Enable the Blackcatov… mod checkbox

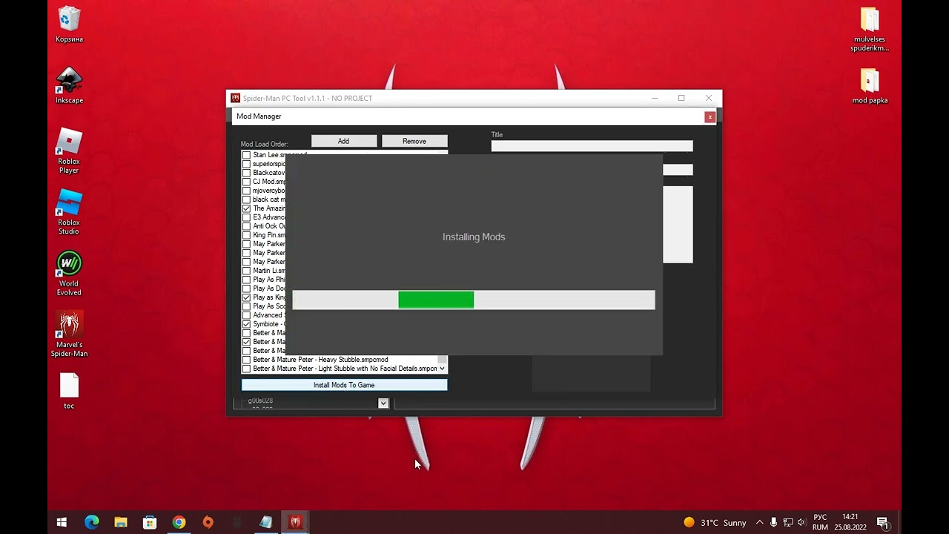(x=247, y=173)
